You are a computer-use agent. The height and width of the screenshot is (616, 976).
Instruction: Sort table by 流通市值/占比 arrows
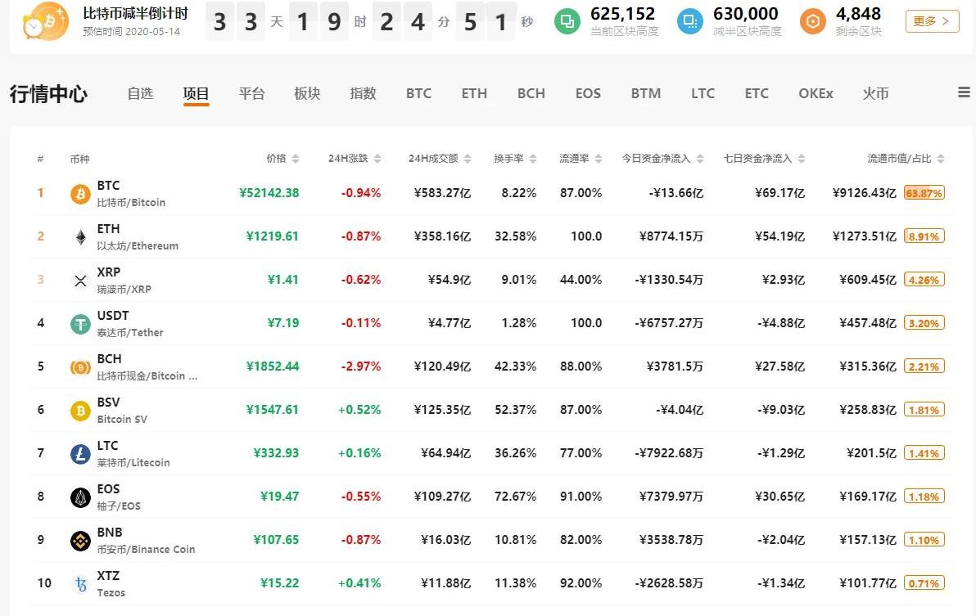click(941, 160)
